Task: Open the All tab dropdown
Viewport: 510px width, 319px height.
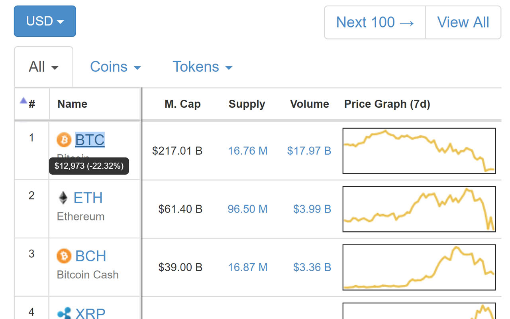Action: pos(43,67)
